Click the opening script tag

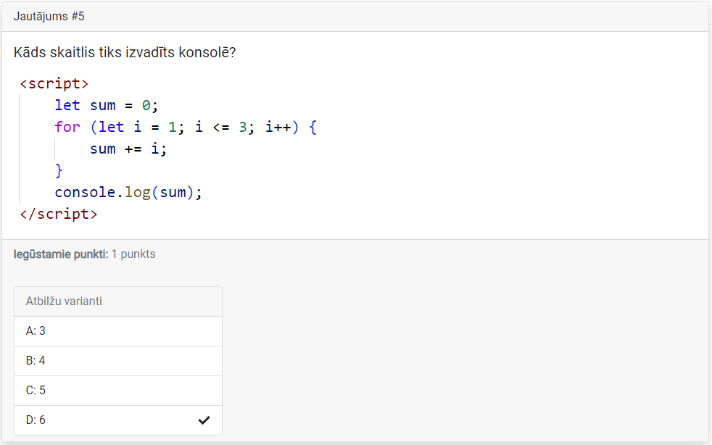coord(54,83)
